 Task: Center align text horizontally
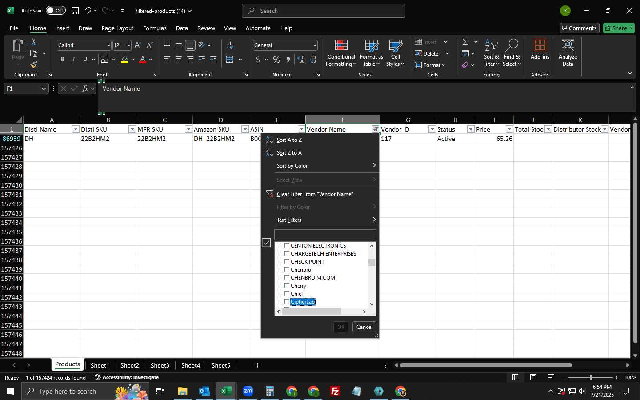click(179, 60)
